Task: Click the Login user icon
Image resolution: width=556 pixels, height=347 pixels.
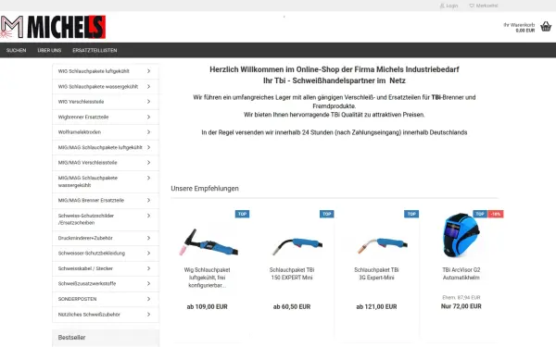Action: tap(442, 6)
